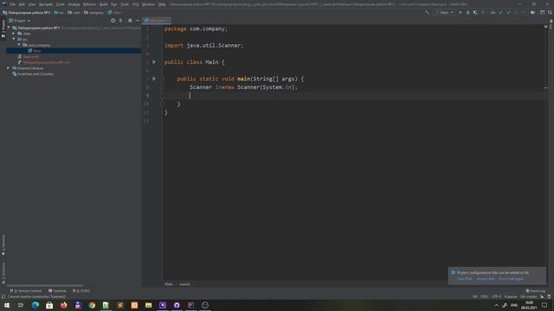Hide the Project panel with minus icon
The image size is (554, 311).
coord(138,21)
